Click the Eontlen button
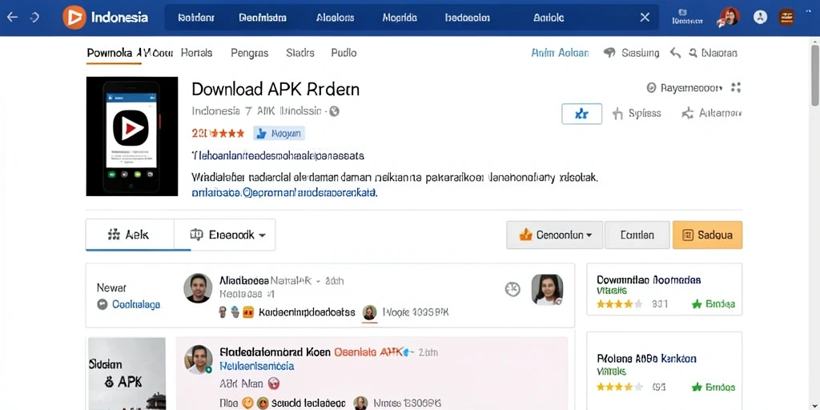This screenshot has width=820, height=410. point(637,235)
